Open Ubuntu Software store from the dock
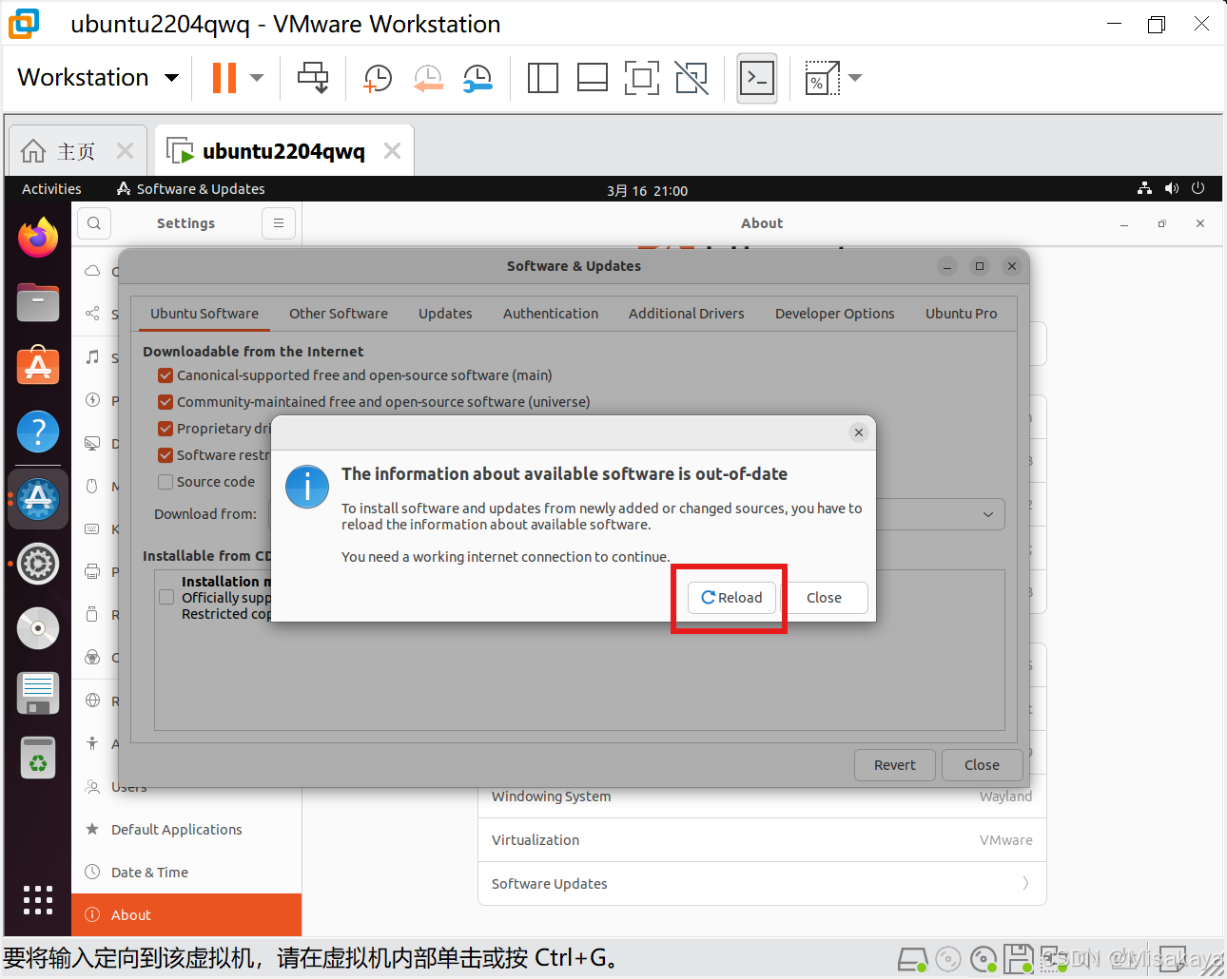Screen dimensions: 1227x979 [x=38, y=367]
